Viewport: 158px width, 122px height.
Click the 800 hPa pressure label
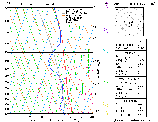click(x=7, y=94)
